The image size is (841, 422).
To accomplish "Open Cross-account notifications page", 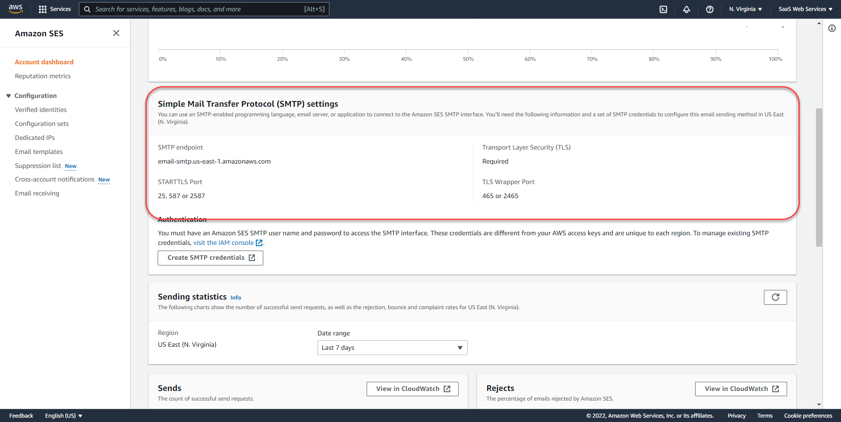I will pos(55,179).
